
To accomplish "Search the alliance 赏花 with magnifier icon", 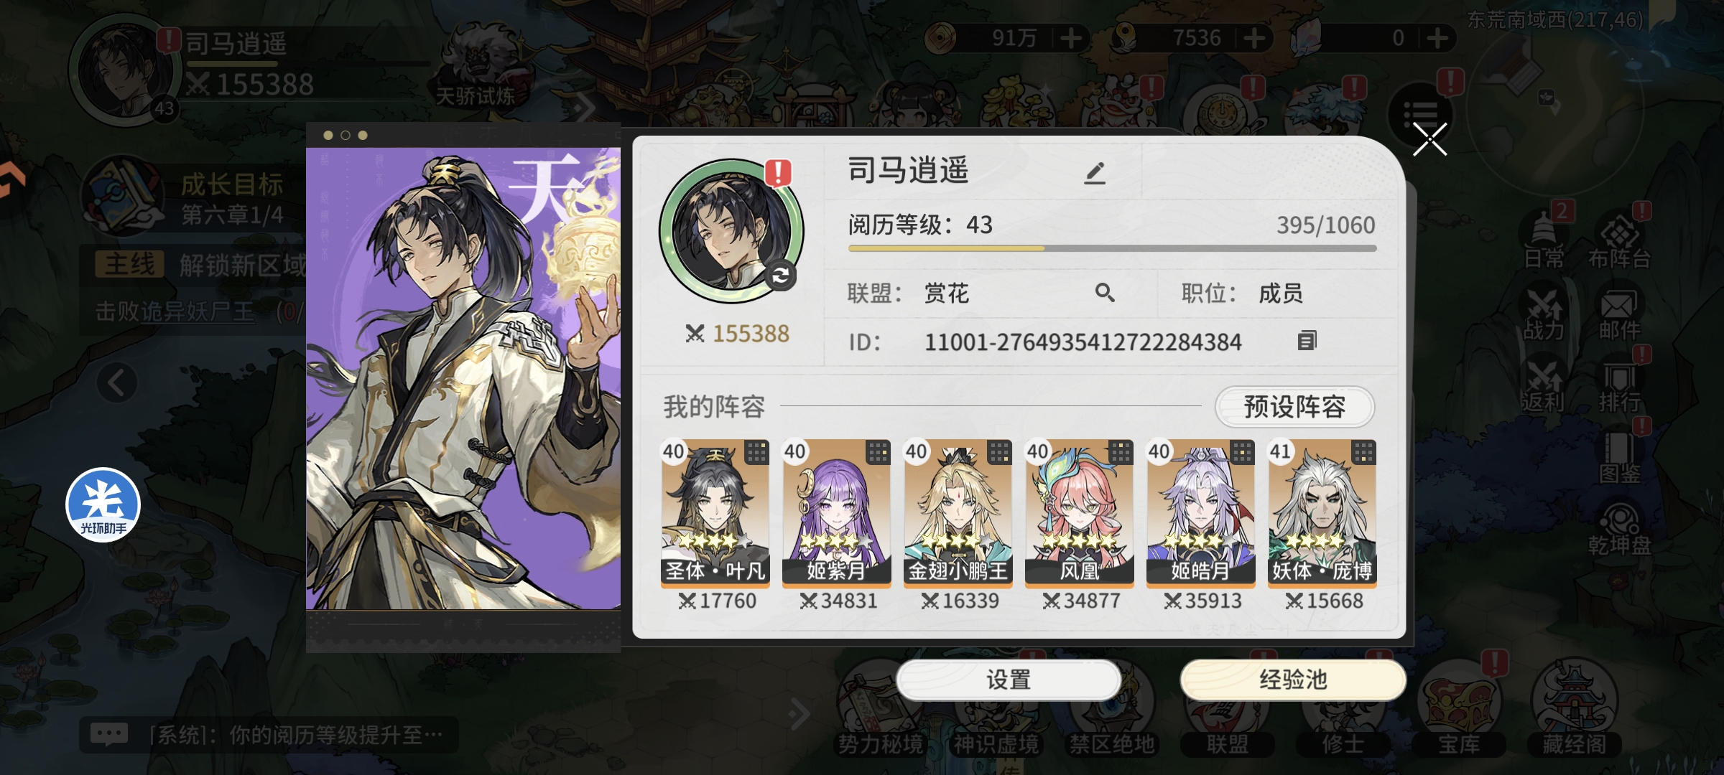I will (x=1105, y=293).
